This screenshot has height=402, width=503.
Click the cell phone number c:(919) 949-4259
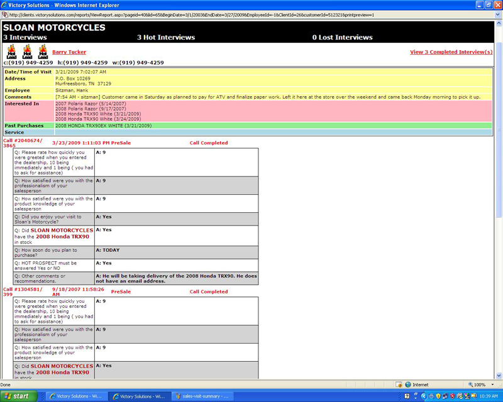(x=28, y=63)
